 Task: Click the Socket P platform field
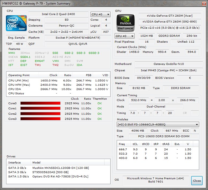[x=78, y=38]
